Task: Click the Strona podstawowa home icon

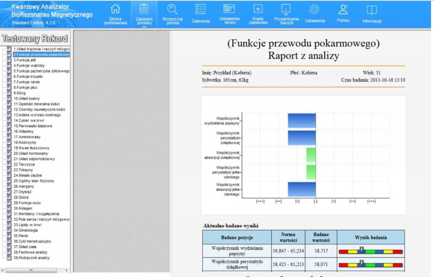Action: 115,9
